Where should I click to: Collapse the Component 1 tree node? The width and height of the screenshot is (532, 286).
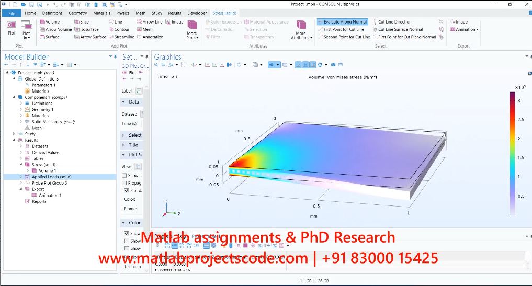coord(14,97)
